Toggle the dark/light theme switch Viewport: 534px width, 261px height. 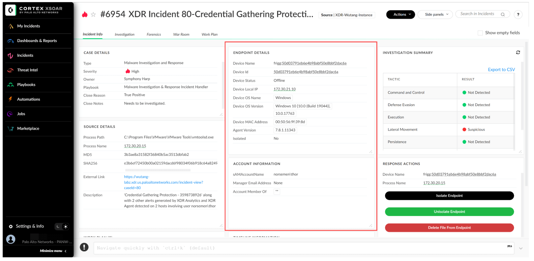[62, 227]
